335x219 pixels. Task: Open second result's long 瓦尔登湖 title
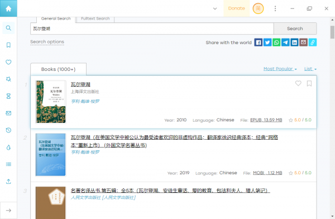point(174,141)
